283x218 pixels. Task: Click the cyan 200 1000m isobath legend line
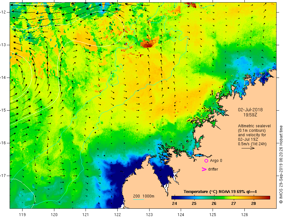[139, 199]
